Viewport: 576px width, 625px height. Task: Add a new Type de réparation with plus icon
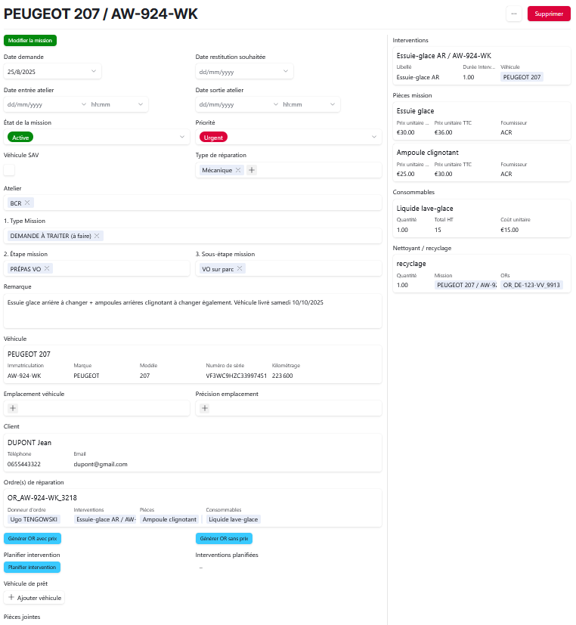[x=252, y=171]
